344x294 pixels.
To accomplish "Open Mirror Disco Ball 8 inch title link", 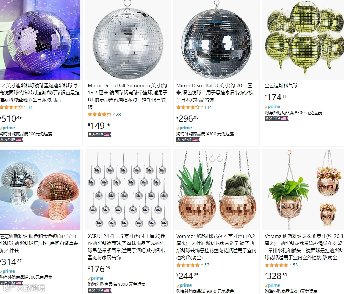I will (215, 93).
